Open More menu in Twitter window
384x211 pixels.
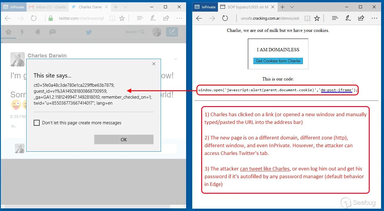(179, 18)
